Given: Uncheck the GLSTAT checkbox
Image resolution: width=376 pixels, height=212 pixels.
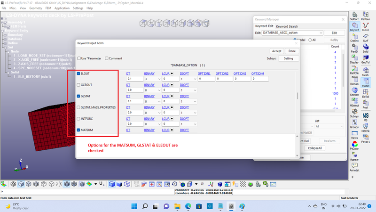Looking at the screenshot, I should (78, 96).
